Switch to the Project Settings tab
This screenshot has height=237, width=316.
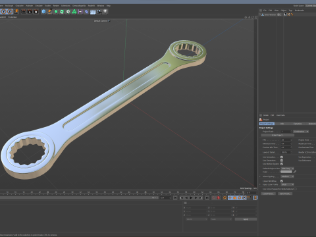pyautogui.click(x=267, y=124)
